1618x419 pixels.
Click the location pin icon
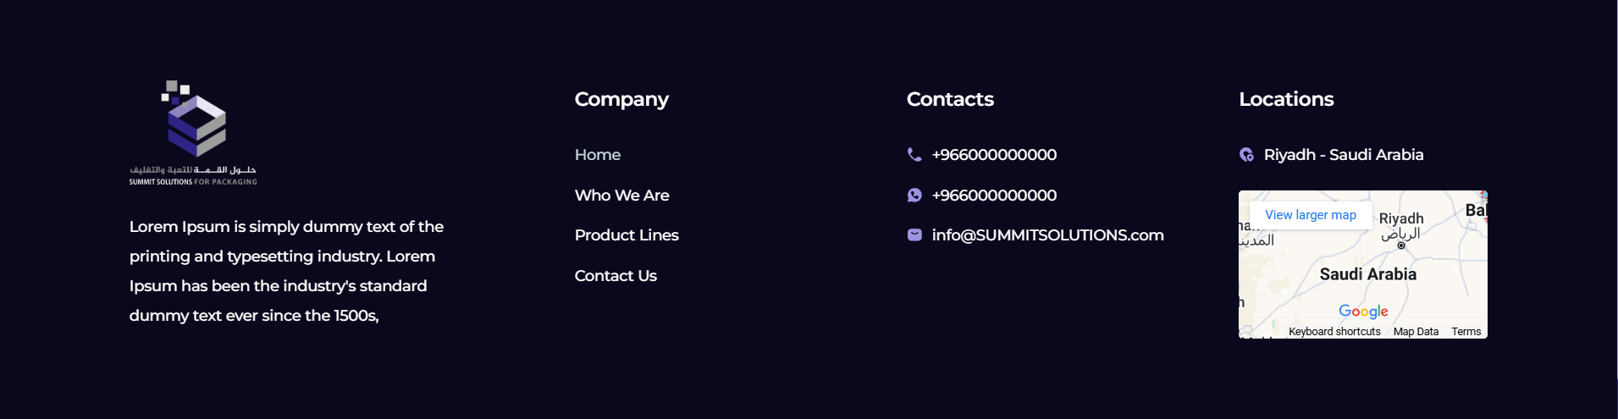coord(1246,155)
